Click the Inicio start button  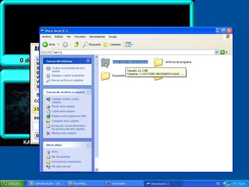12,183
